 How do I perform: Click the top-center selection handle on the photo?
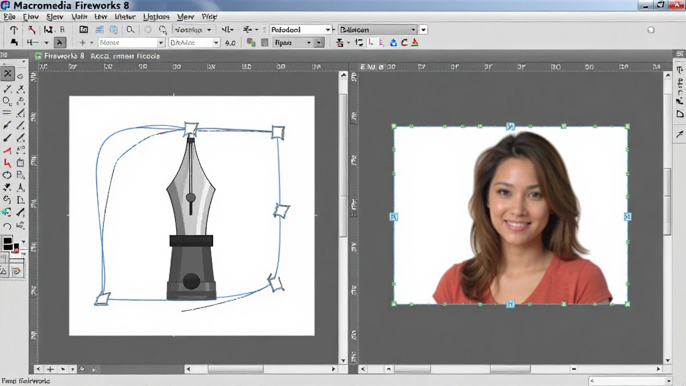(x=510, y=127)
